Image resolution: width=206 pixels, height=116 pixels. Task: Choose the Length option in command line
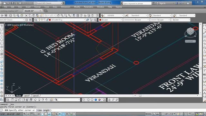(x=46, y=110)
